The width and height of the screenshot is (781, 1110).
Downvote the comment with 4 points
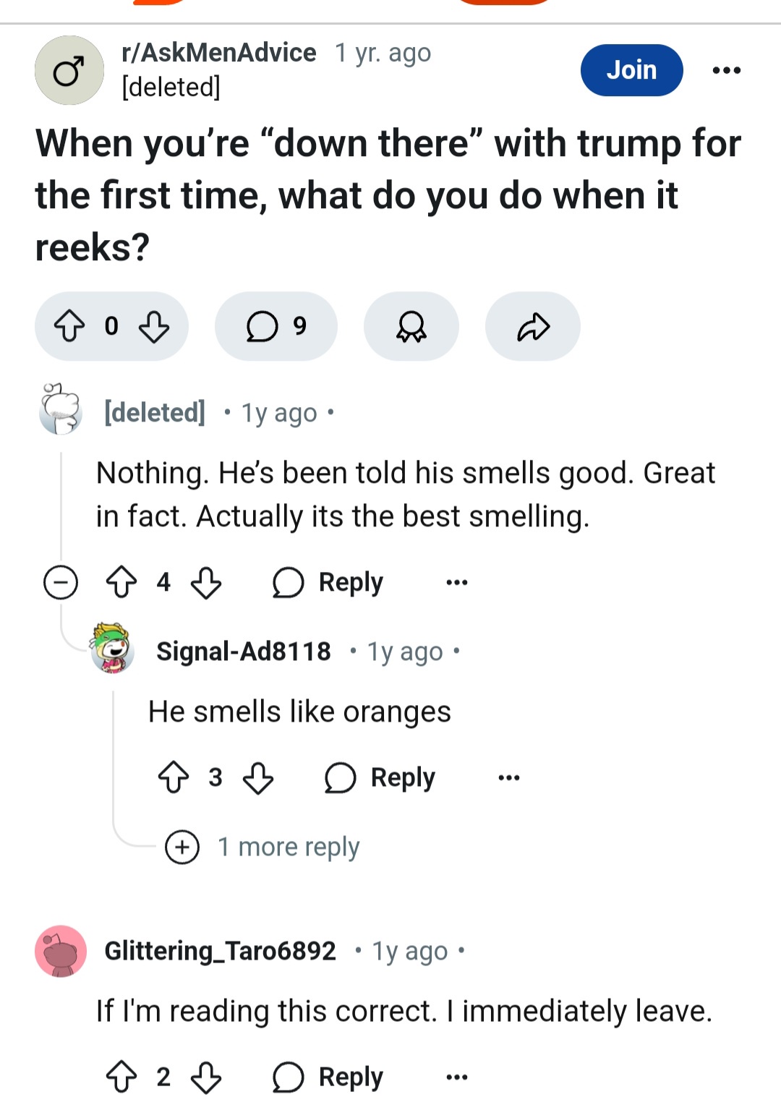point(206,582)
